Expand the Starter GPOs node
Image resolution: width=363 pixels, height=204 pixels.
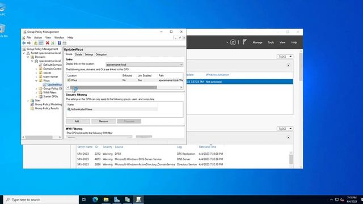[x=36, y=96]
